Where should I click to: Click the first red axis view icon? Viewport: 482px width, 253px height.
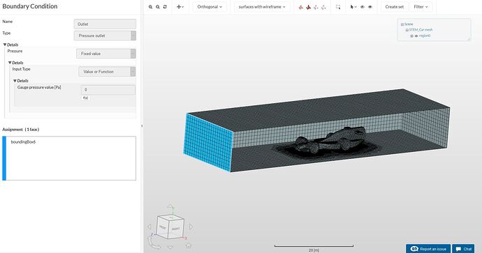pos(301,7)
